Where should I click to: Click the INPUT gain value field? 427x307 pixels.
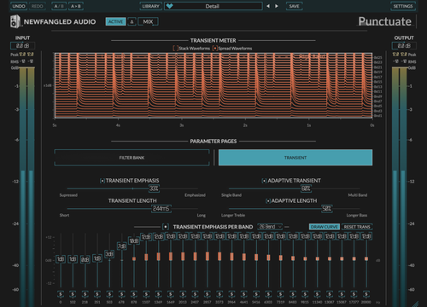(x=22, y=46)
